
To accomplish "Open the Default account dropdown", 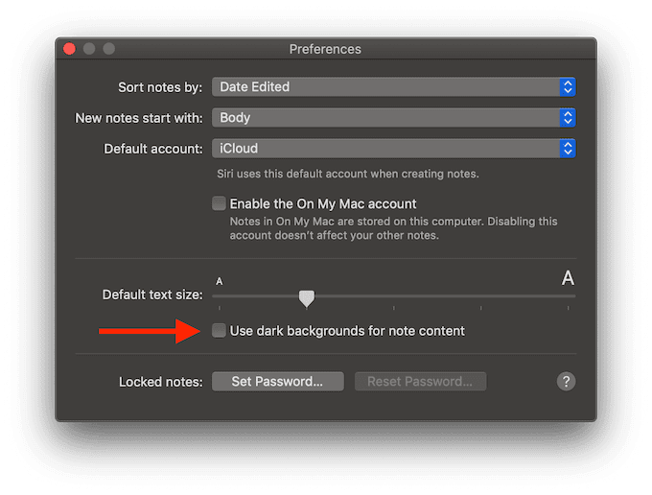I will (x=393, y=149).
